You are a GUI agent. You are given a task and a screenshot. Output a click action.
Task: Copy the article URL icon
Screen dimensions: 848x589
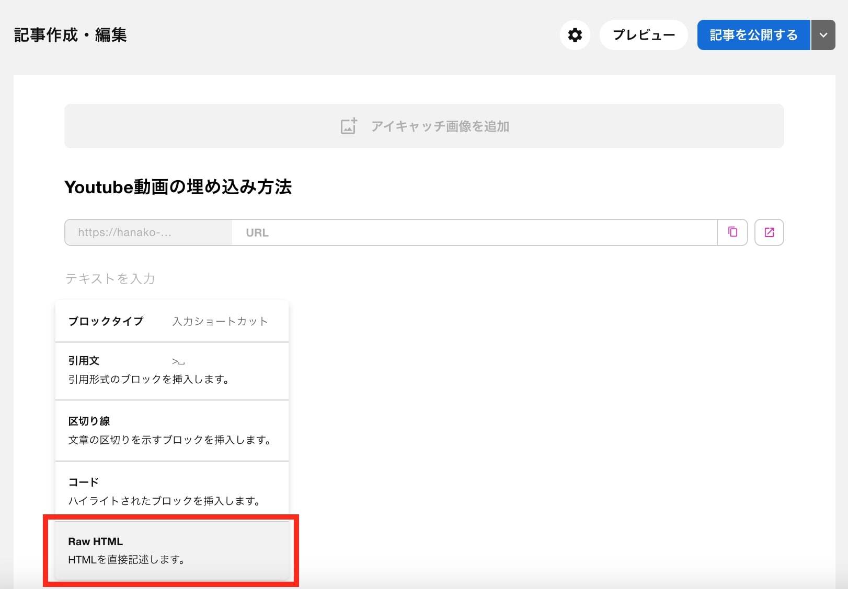pyautogui.click(x=732, y=232)
